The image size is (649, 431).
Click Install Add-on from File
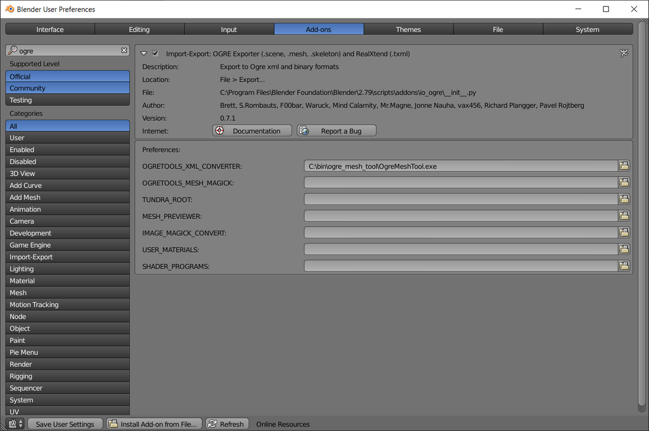(154, 424)
